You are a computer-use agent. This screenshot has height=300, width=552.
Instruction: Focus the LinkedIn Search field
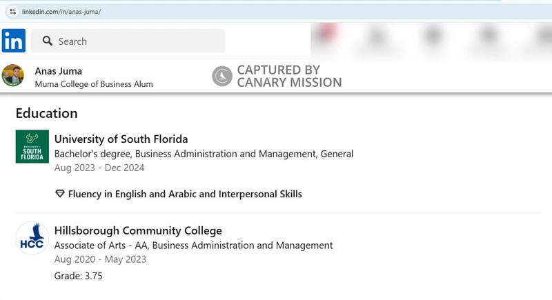pyautogui.click(x=138, y=41)
